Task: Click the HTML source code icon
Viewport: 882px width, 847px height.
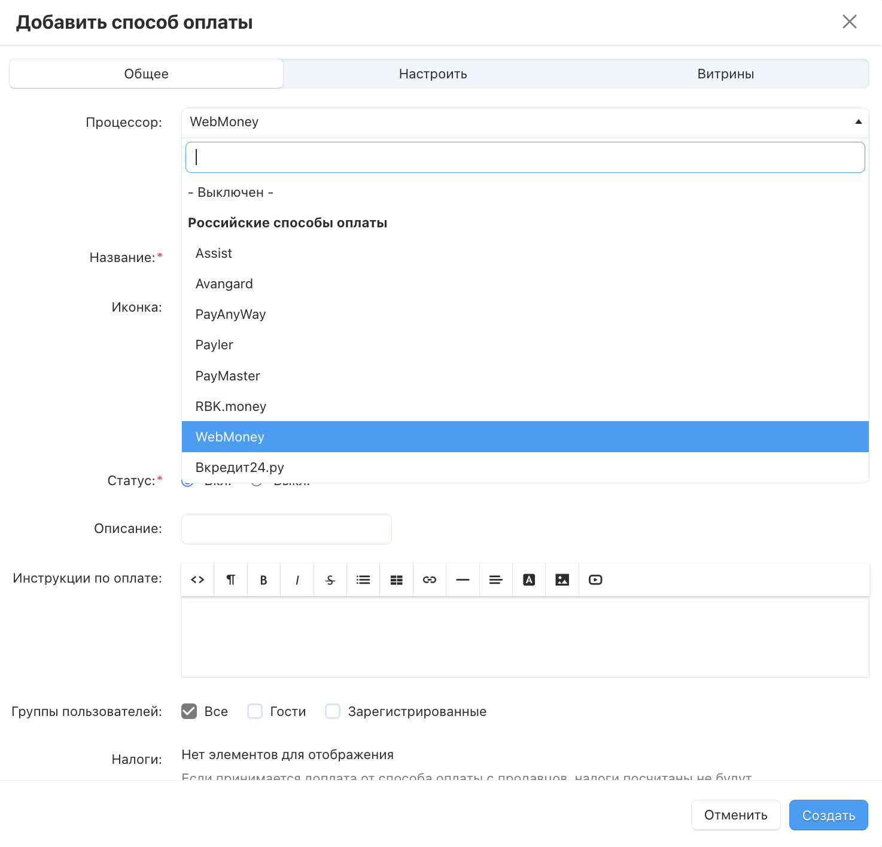Action: click(x=197, y=580)
